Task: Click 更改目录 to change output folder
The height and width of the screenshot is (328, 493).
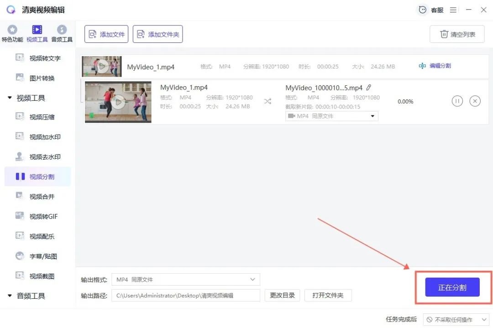Action: pos(282,295)
